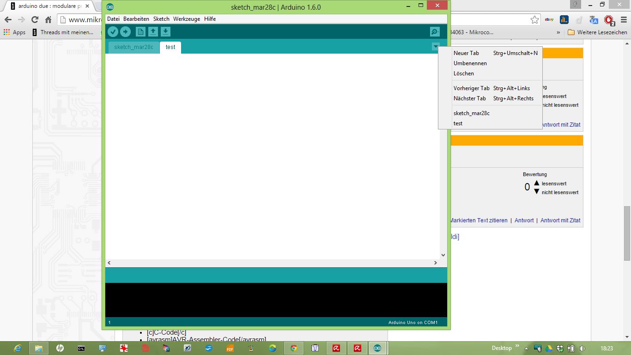Save the sketch using the down-arrow Save icon

(x=166, y=31)
